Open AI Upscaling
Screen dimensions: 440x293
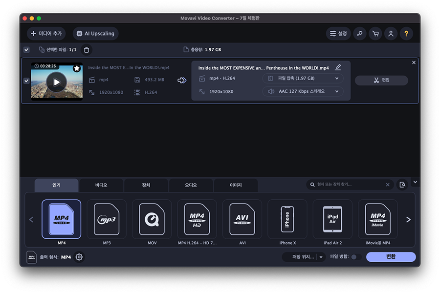[96, 34]
